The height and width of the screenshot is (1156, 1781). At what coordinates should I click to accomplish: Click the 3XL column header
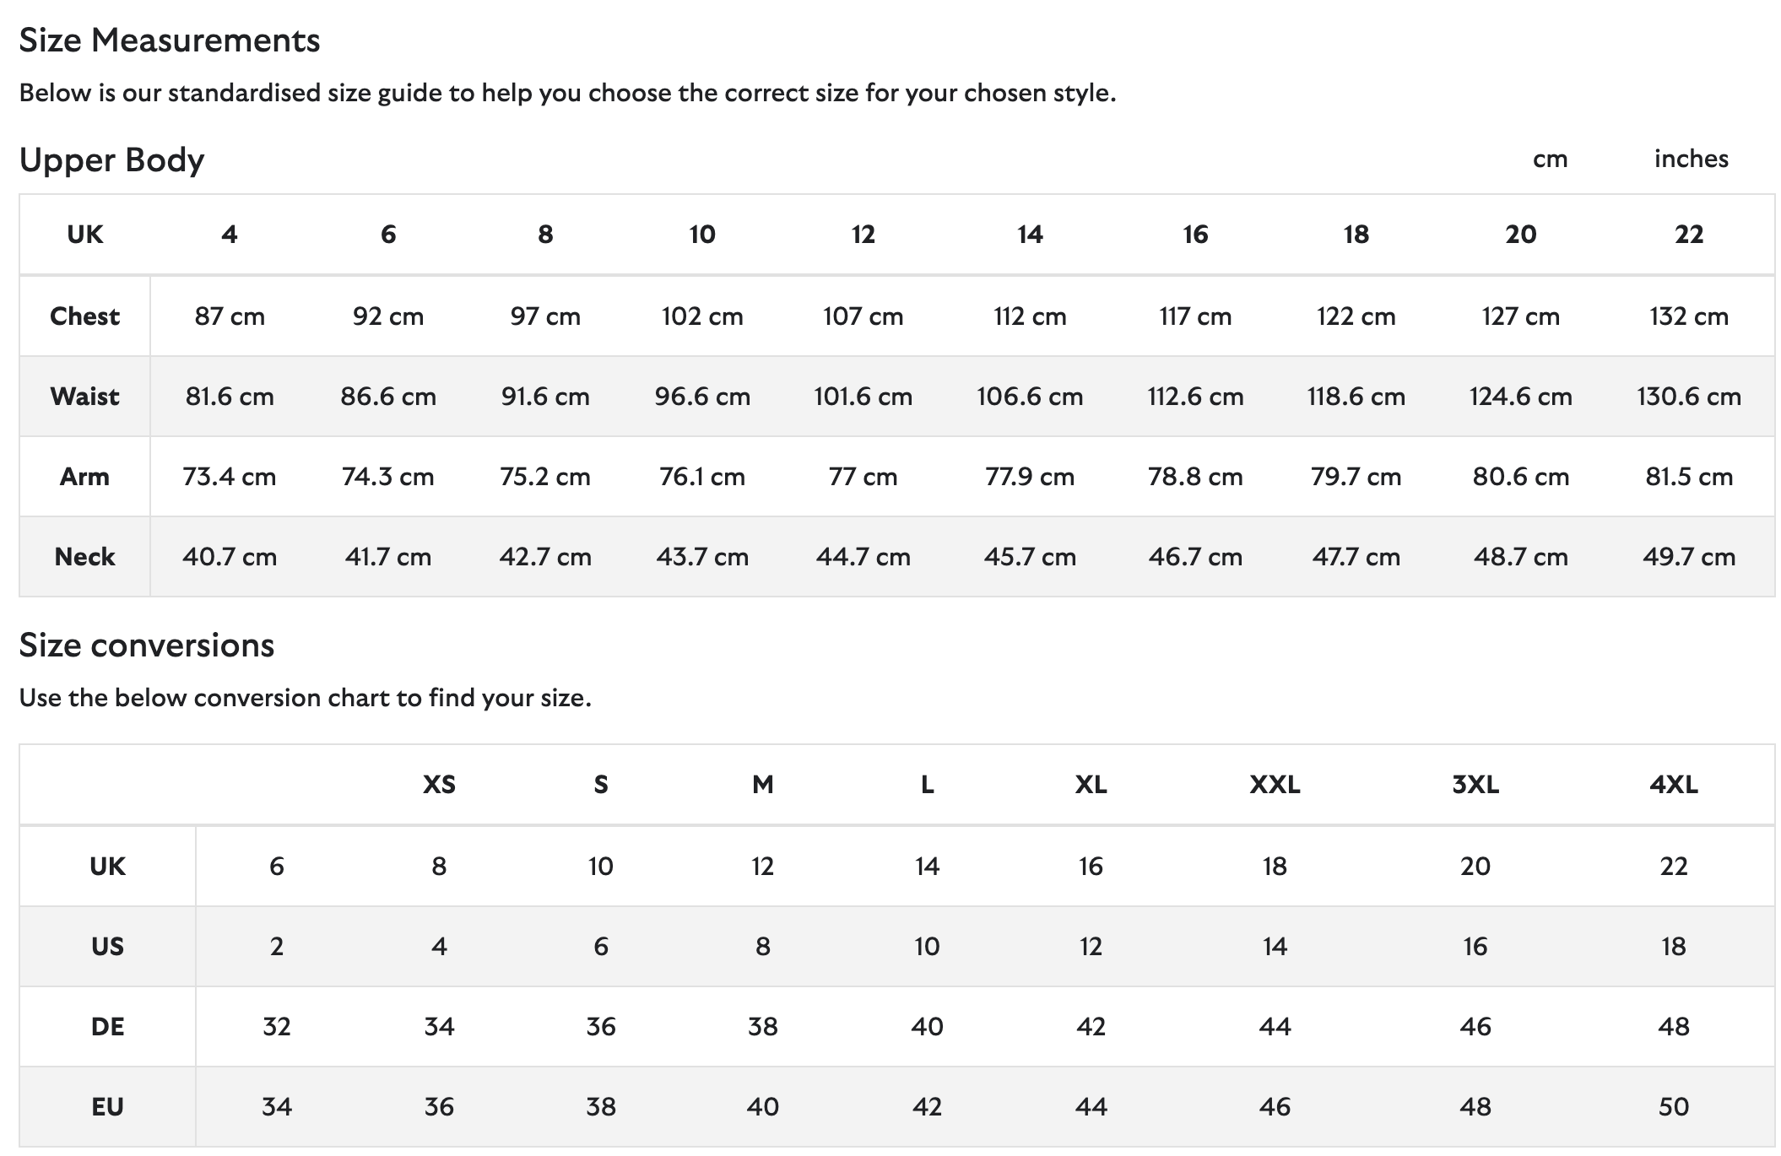(x=1475, y=785)
